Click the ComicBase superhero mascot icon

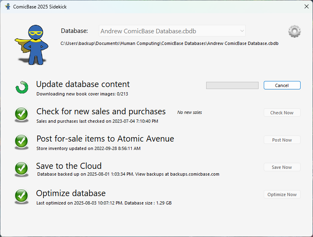point(33,45)
